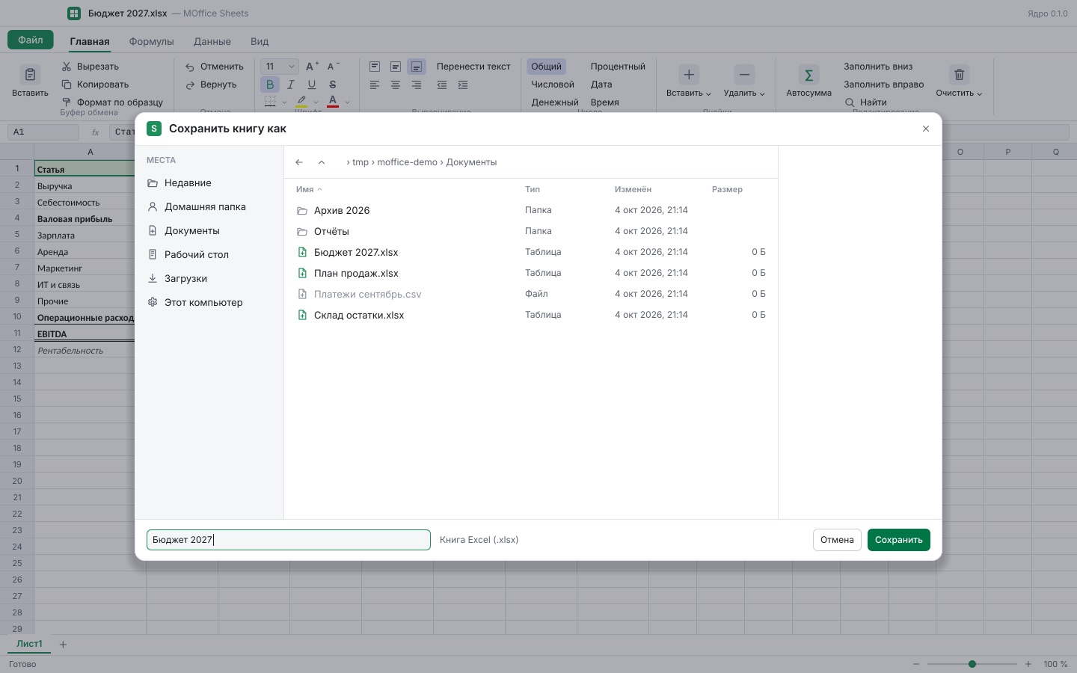
Task: Go up one folder level in the dialog
Action: pos(322,162)
